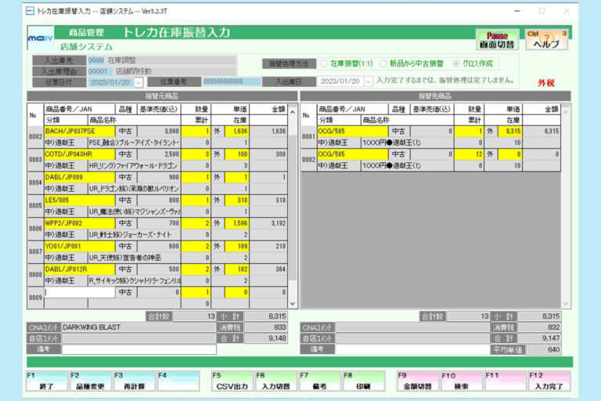
Task: Click F8 印刷 button
Action: [x=363, y=381]
